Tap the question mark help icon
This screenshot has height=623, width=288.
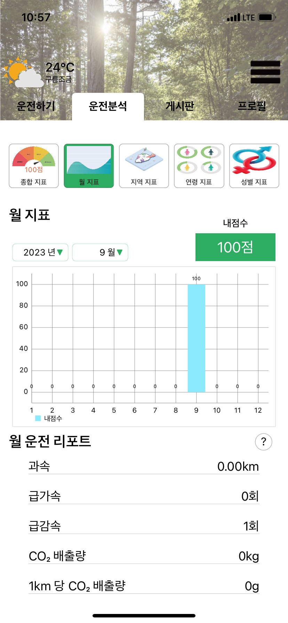pos(264,442)
